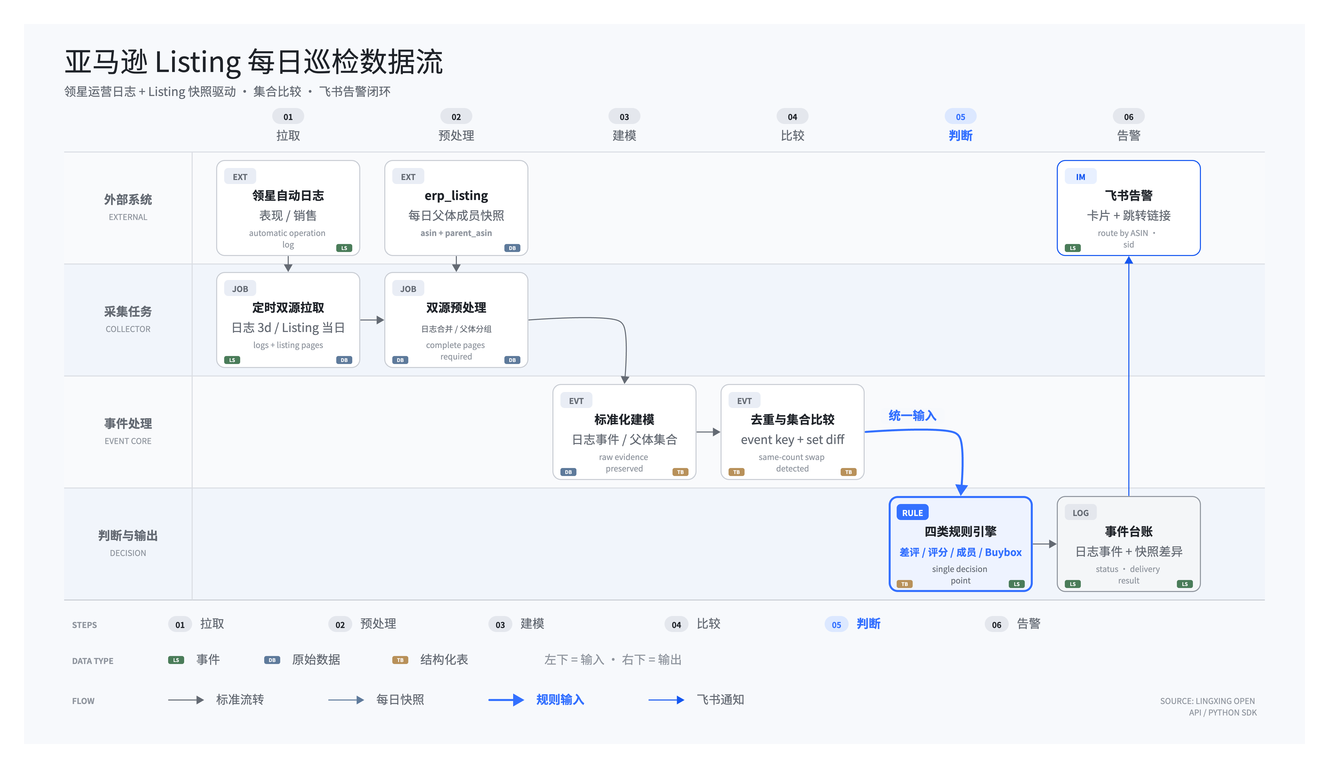Click the 去重与集合比较 card title

(792, 420)
